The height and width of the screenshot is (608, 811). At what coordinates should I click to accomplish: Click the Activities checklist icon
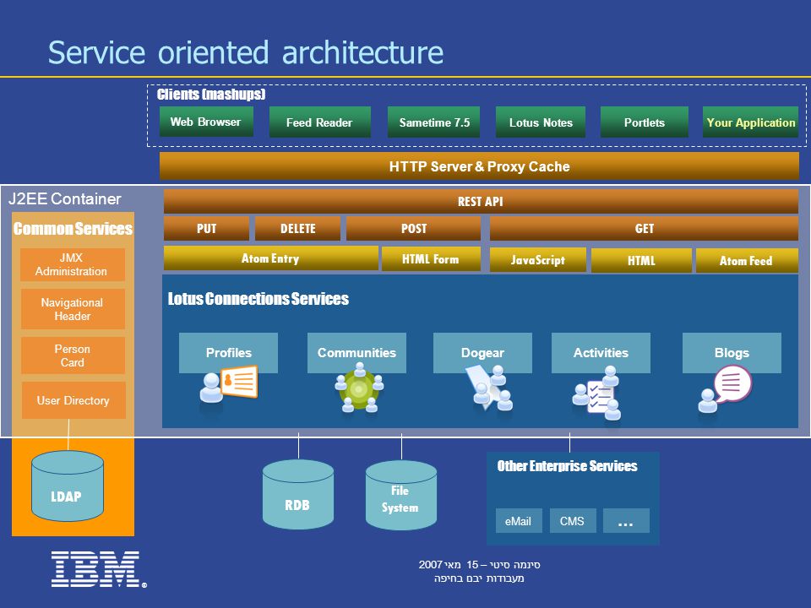pyautogui.click(x=597, y=393)
